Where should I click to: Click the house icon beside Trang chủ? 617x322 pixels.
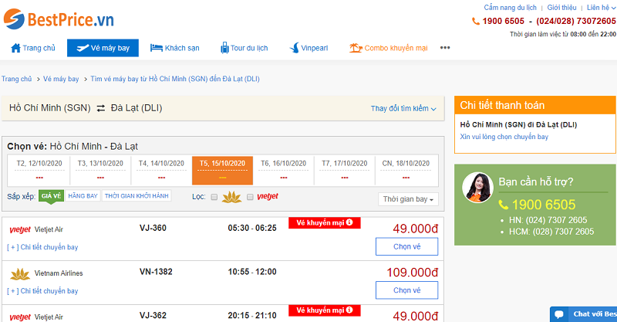click(15, 48)
